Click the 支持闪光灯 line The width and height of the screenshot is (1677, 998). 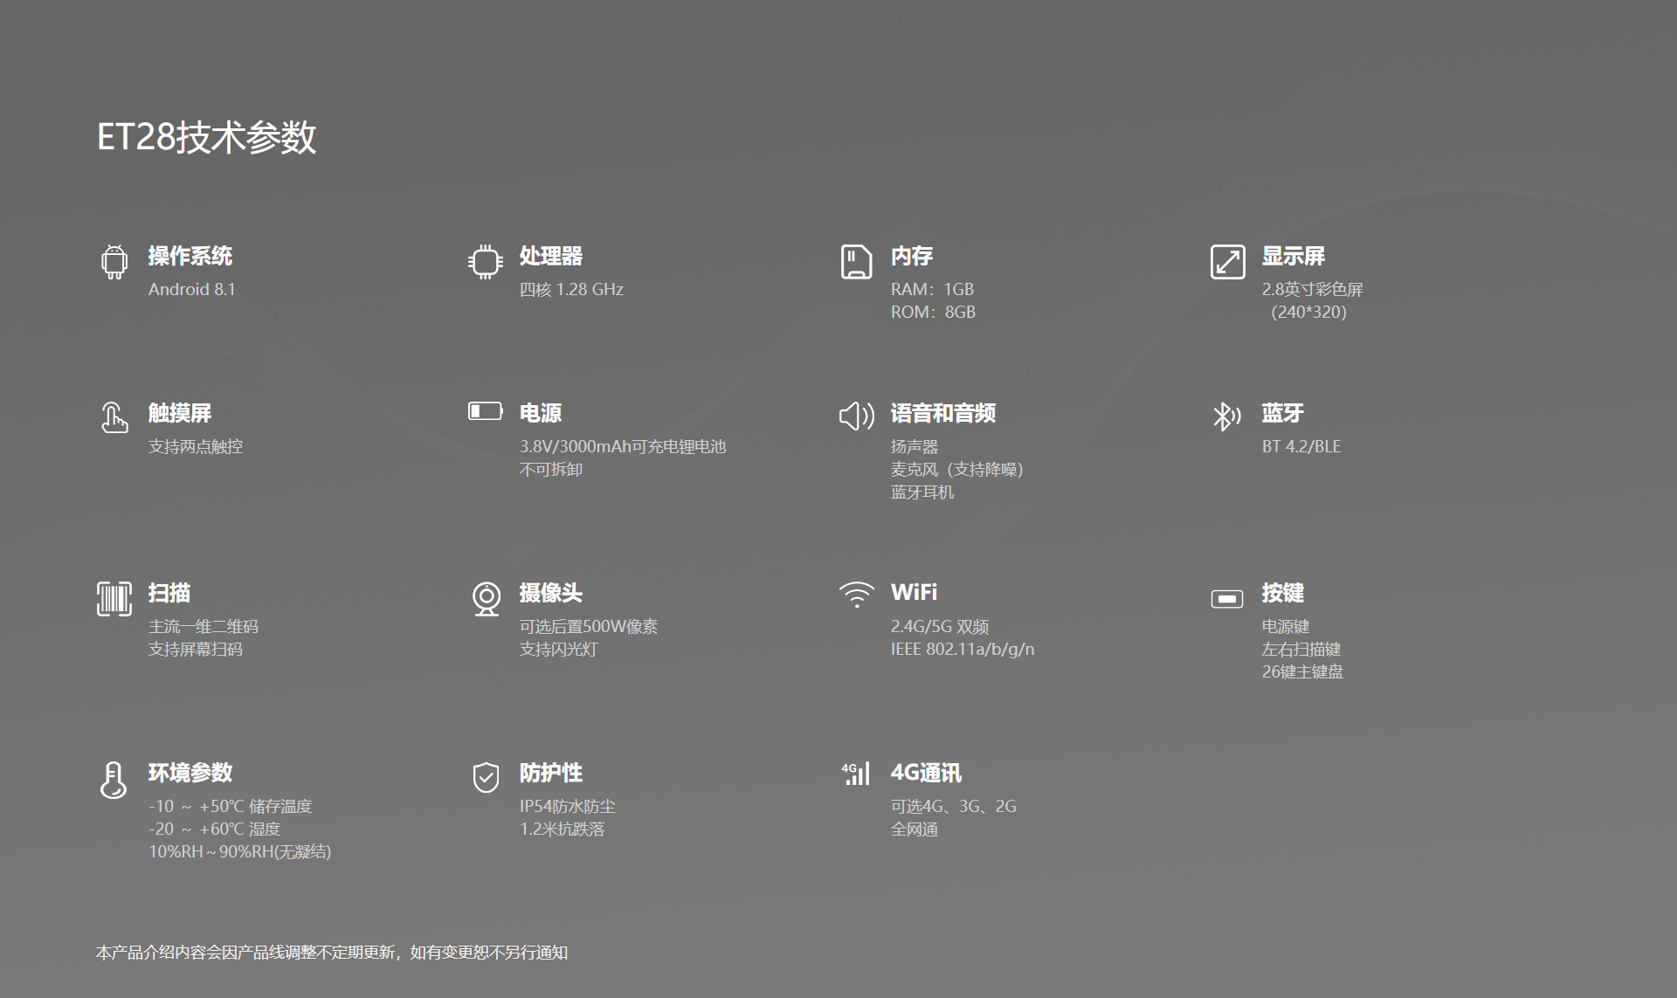559,649
